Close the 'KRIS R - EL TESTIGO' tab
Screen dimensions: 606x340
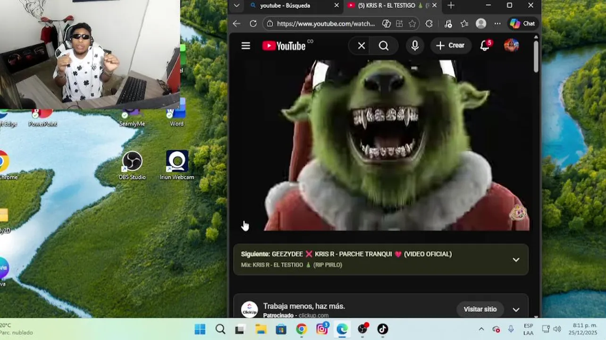434,5
